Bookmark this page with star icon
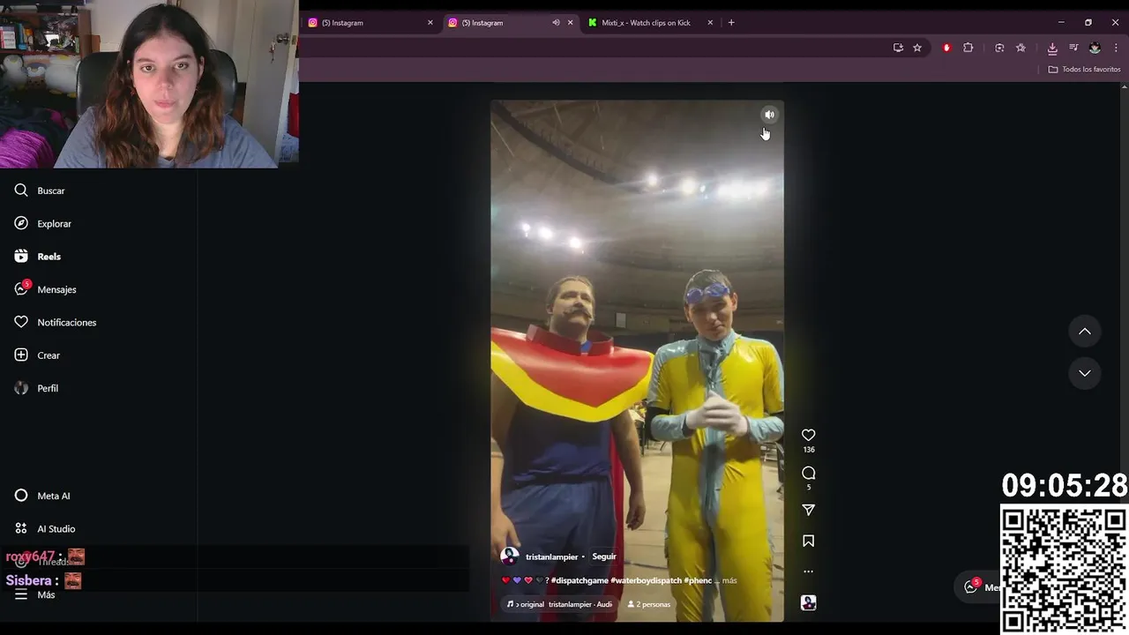Viewport: 1129px width, 635px height. coord(917,48)
